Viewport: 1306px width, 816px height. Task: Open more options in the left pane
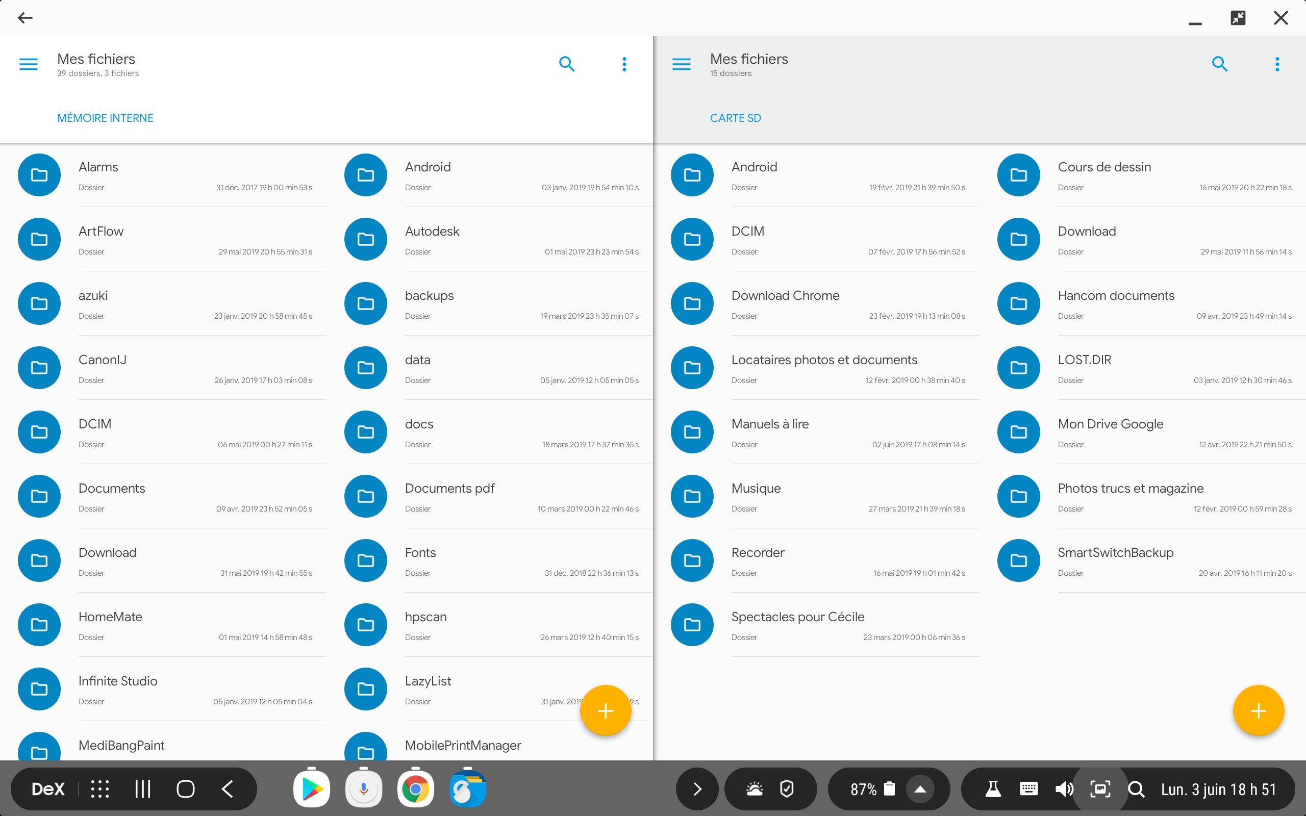click(x=624, y=64)
